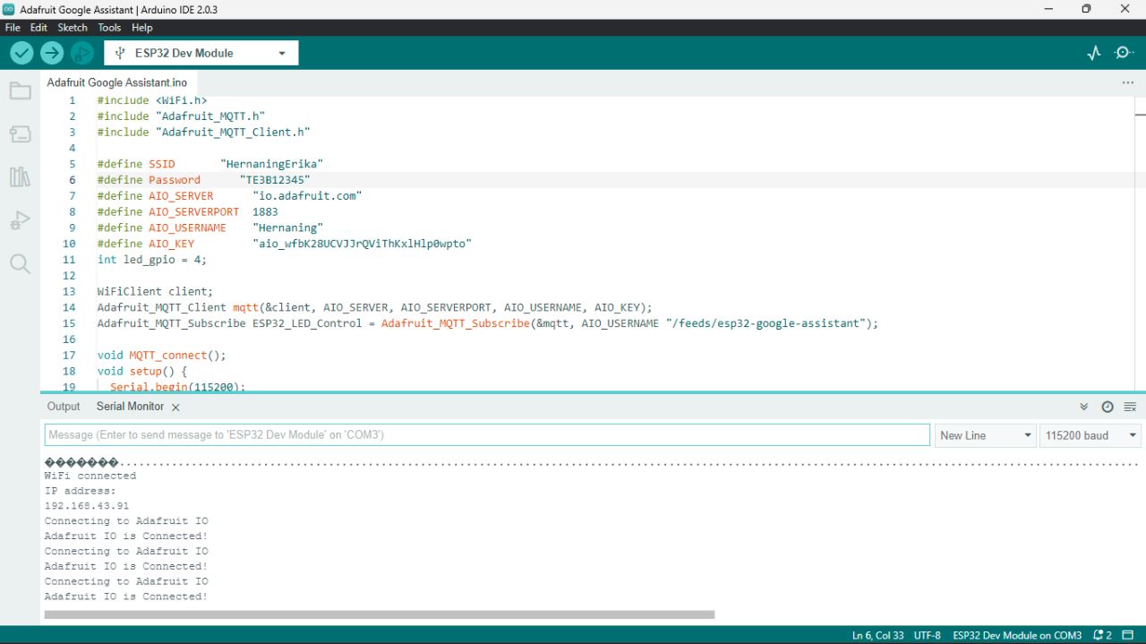Open the Edit menu
This screenshot has height=644, width=1146.
[38, 28]
